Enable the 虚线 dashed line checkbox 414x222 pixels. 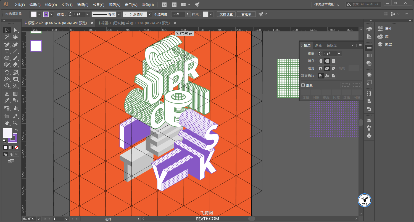[303, 85]
